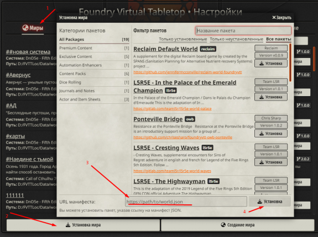
Task: Click package list scrollbar
Action: tap(290, 62)
